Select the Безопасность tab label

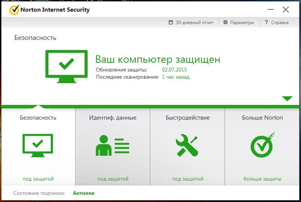[x=38, y=118]
